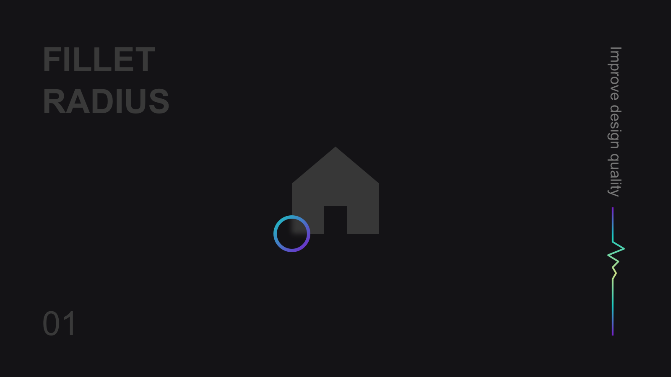Click the word "design" in the vertical caption
Viewport: 671px width, 377px height.
tap(615, 127)
